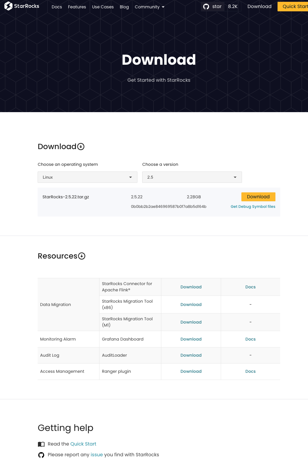308x470 pixels.
Task: Download the StarRocks Migration Tool (x86)
Action: [x=191, y=304]
